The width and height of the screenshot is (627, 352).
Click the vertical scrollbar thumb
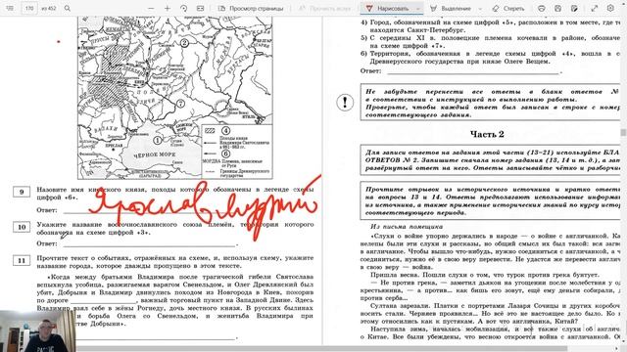tap(623, 133)
